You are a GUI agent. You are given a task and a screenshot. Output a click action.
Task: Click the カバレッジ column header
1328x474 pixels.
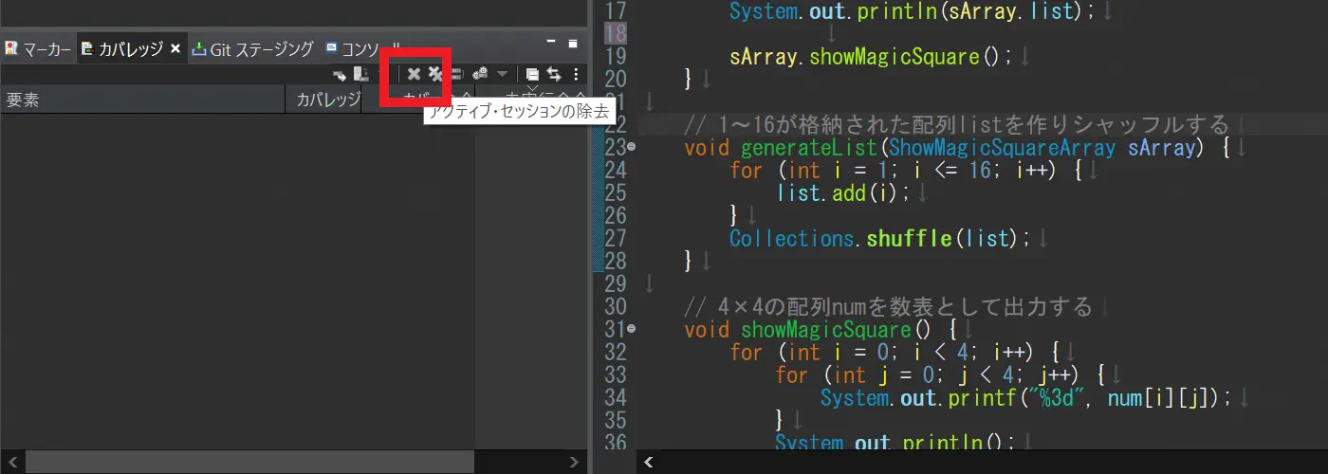point(323,100)
